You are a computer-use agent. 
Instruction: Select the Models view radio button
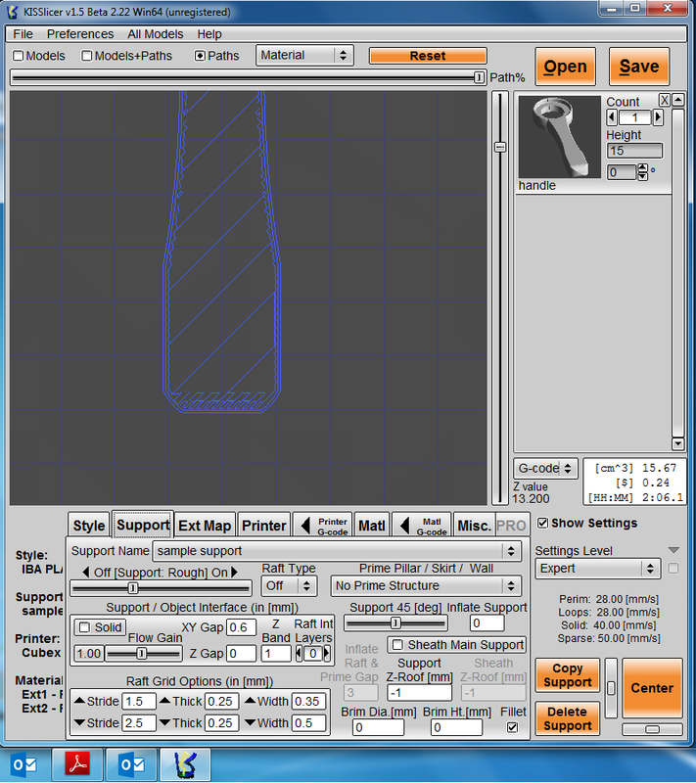[19, 56]
